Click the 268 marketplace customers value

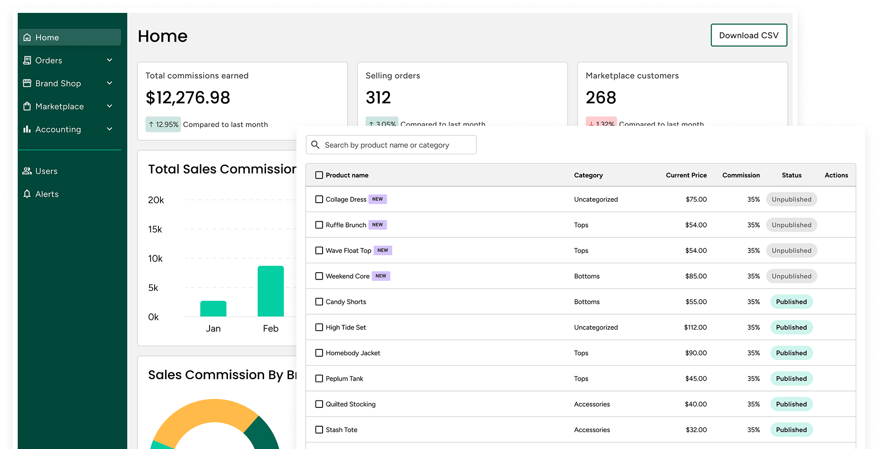[x=601, y=98]
